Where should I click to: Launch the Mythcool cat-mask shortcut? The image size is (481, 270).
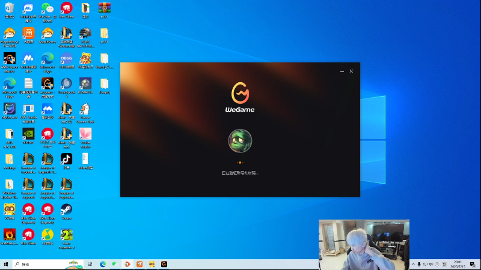point(10,109)
